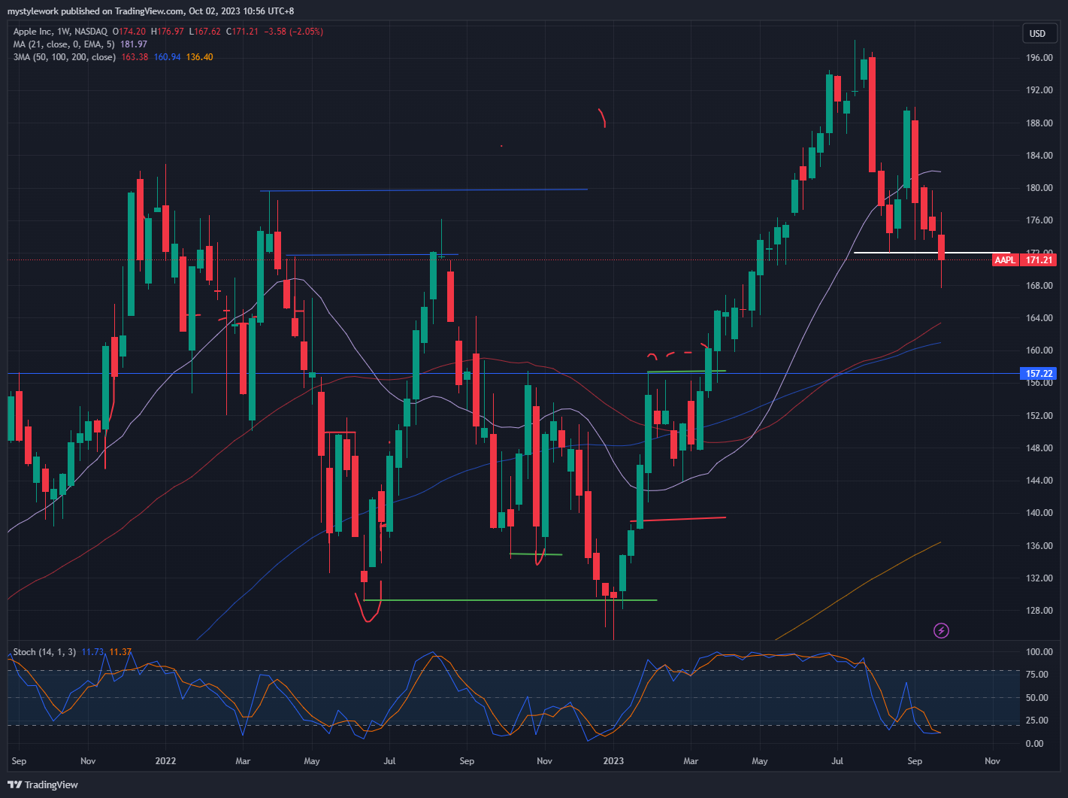Click the 168.00 price axis label
The width and height of the screenshot is (1068, 798).
coord(1039,286)
